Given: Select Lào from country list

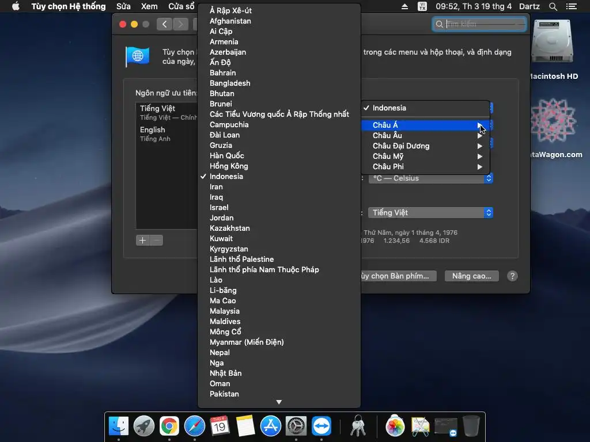Looking at the screenshot, I should pos(279,280).
